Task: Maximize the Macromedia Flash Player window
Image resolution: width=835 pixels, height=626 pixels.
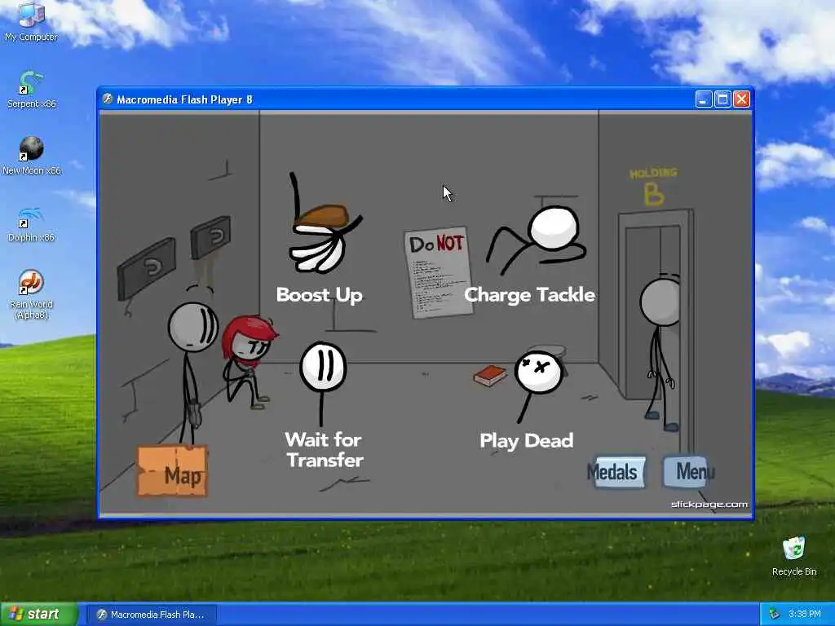Action: pyautogui.click(x=722, y=99)
